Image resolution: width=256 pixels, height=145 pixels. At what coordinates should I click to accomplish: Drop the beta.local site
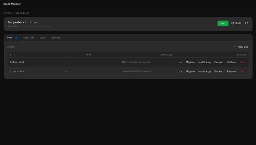pyautogui.click(x=242, y=62)
